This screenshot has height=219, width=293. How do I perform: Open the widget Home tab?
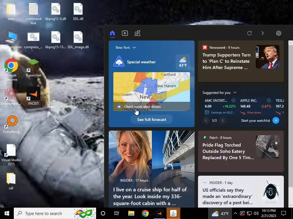coord(112,33)
